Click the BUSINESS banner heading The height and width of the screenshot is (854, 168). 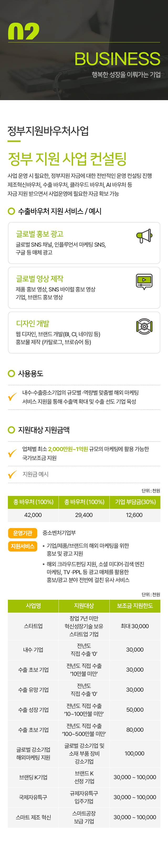click(x=117, y=59)
